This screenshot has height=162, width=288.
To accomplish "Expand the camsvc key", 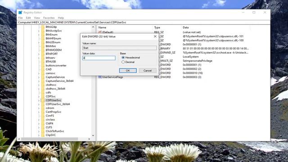I will (39, 73).
